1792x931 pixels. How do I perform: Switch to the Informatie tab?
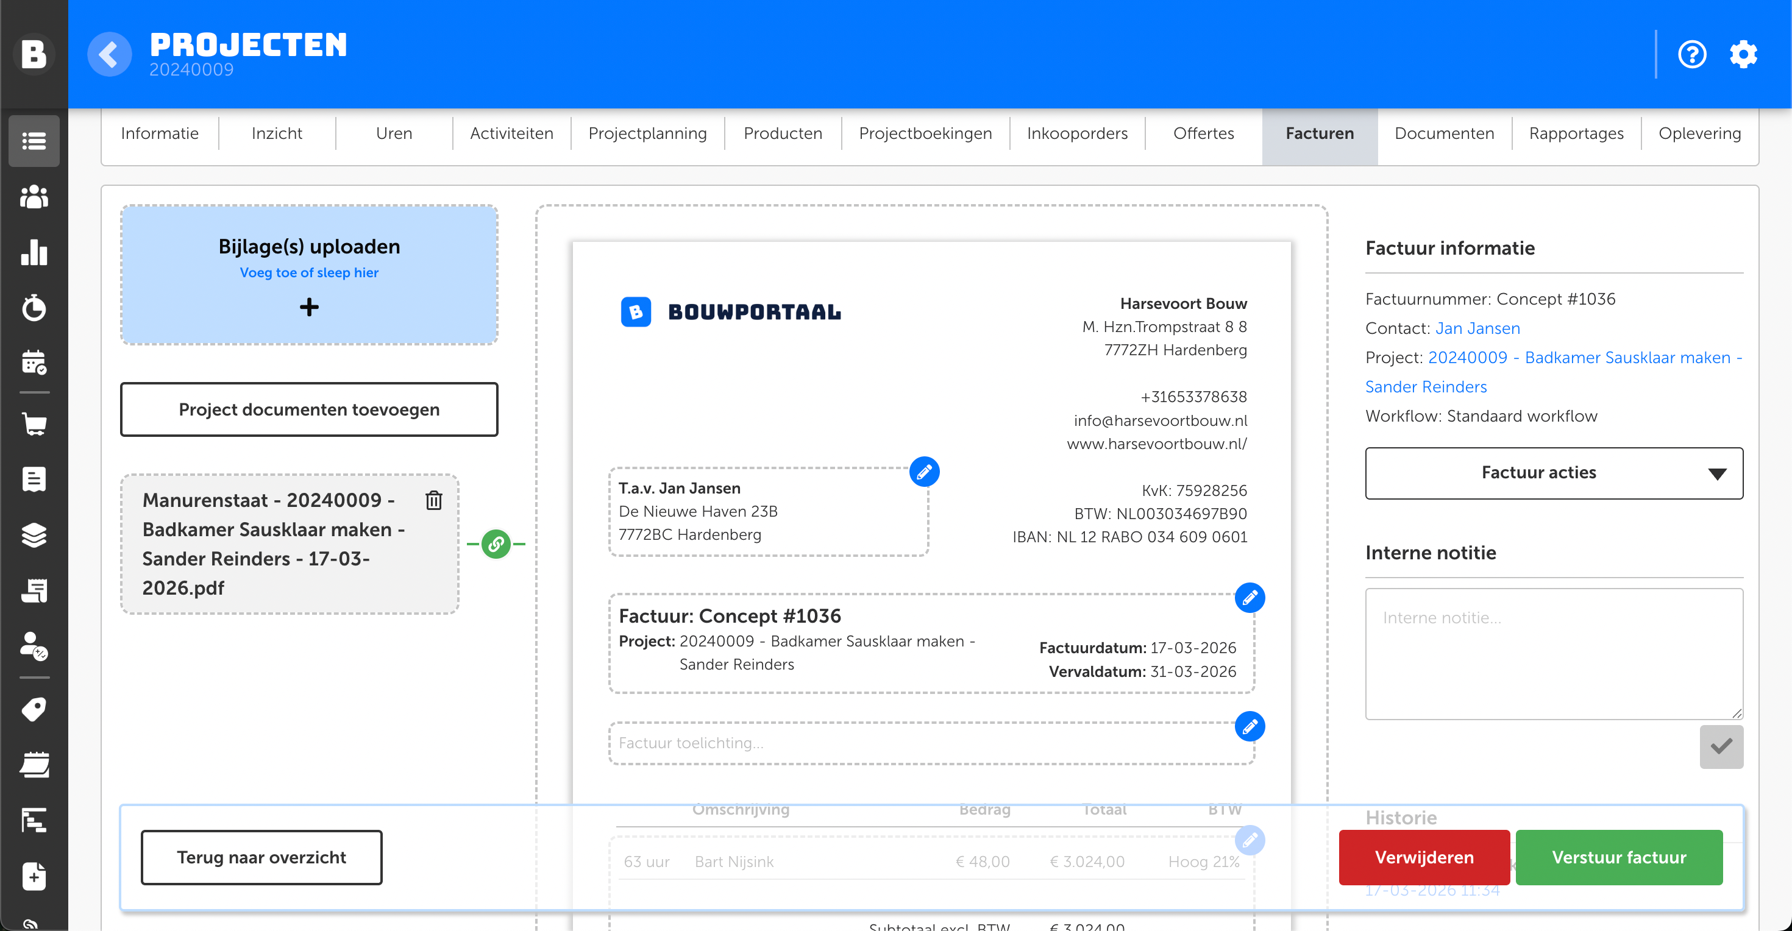pyautogui.click(x=160, y=133)
